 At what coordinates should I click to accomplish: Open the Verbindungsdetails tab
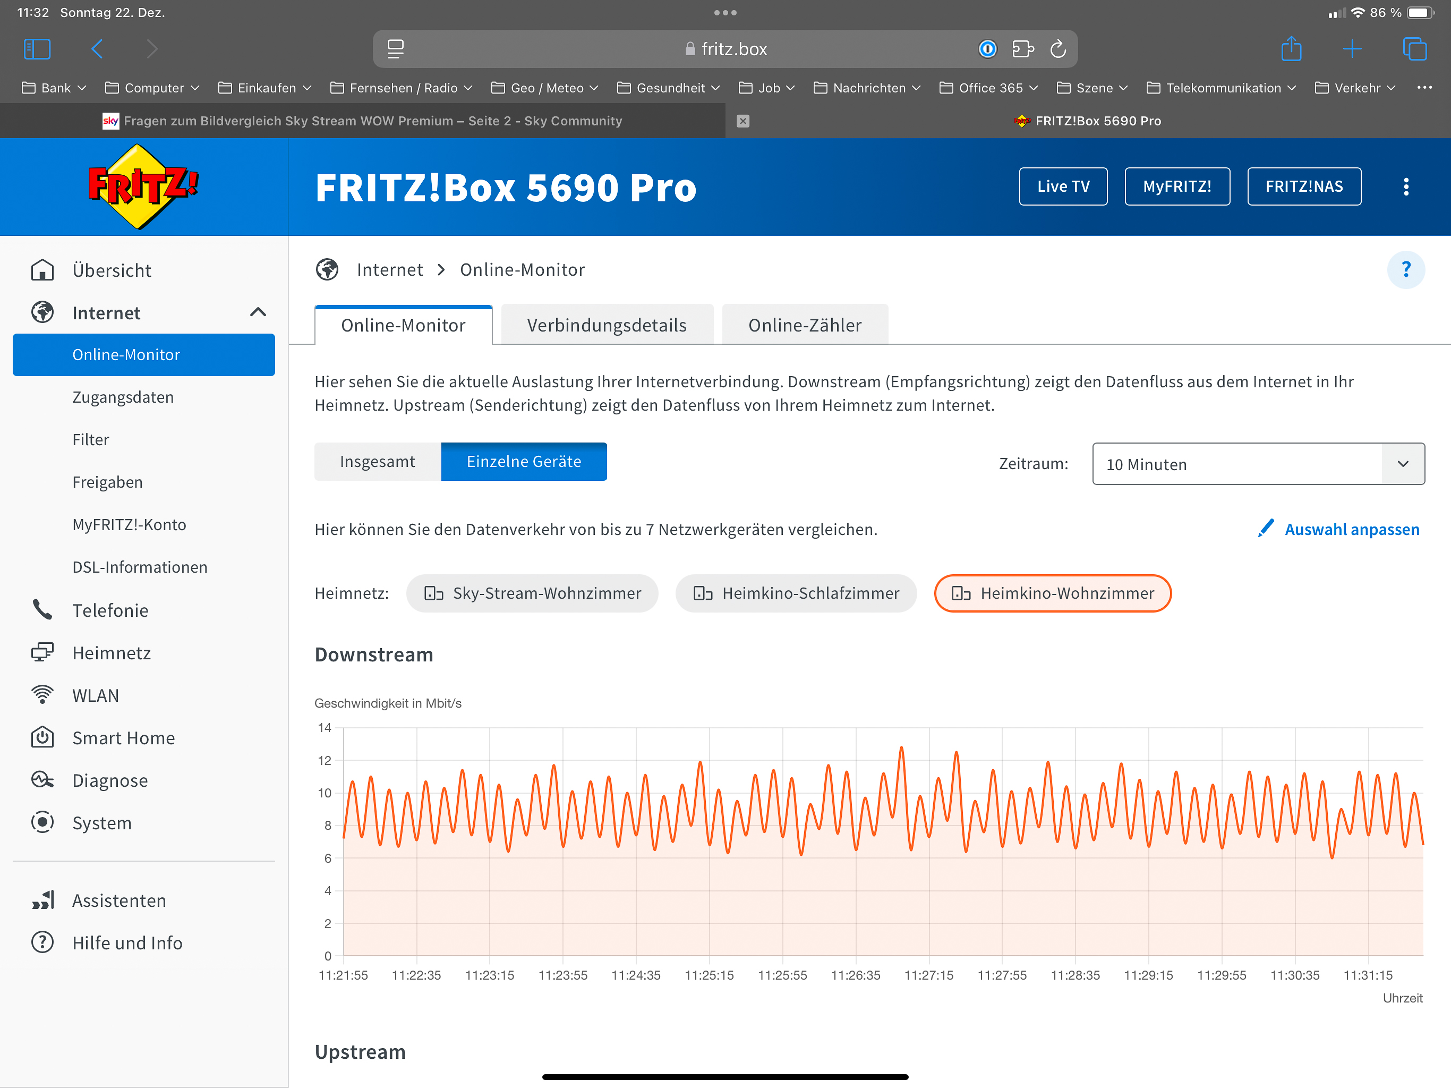[607, 325]
